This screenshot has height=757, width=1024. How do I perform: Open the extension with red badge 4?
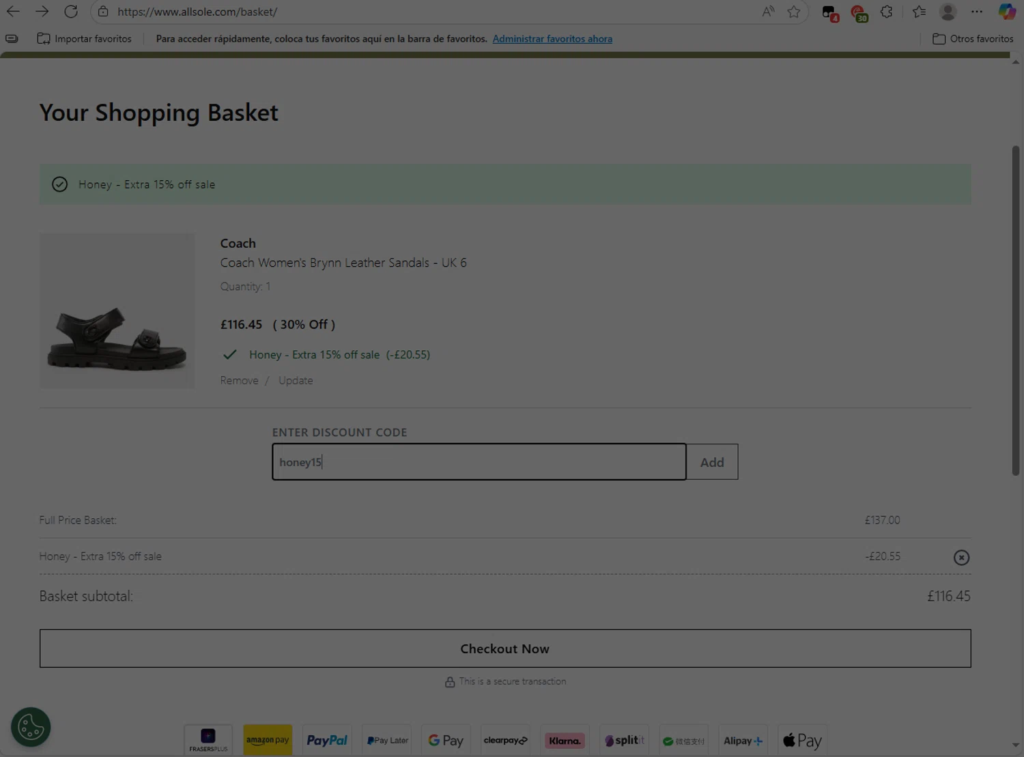[x=829, y=12]
